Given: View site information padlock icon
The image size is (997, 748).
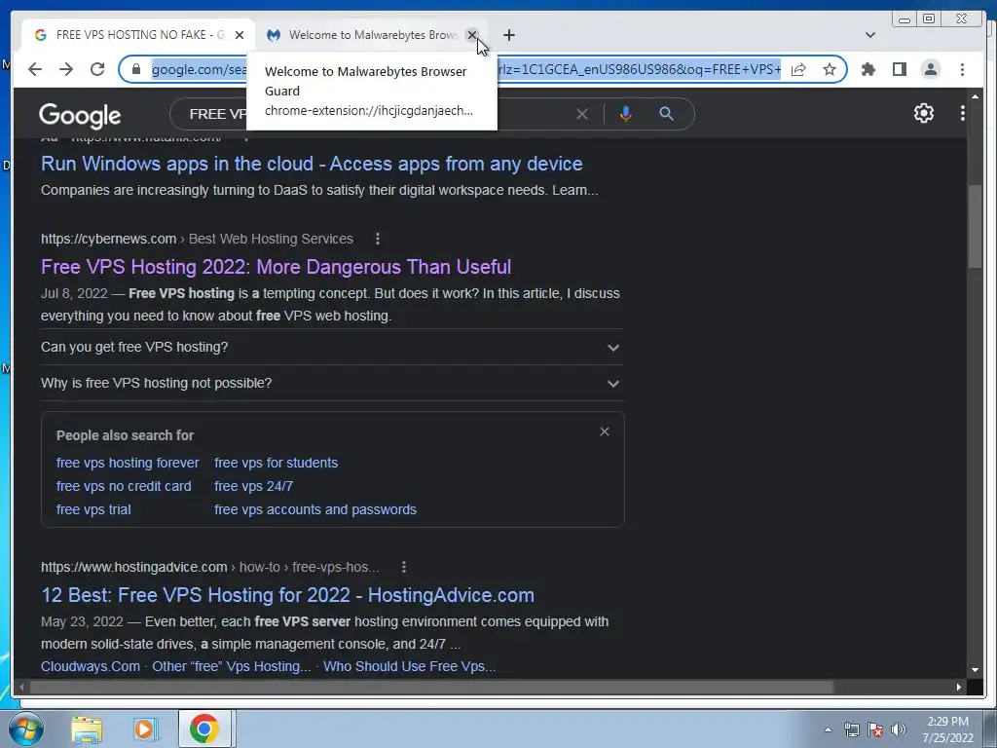Looking at the screenshot, I should pos(135,69).
